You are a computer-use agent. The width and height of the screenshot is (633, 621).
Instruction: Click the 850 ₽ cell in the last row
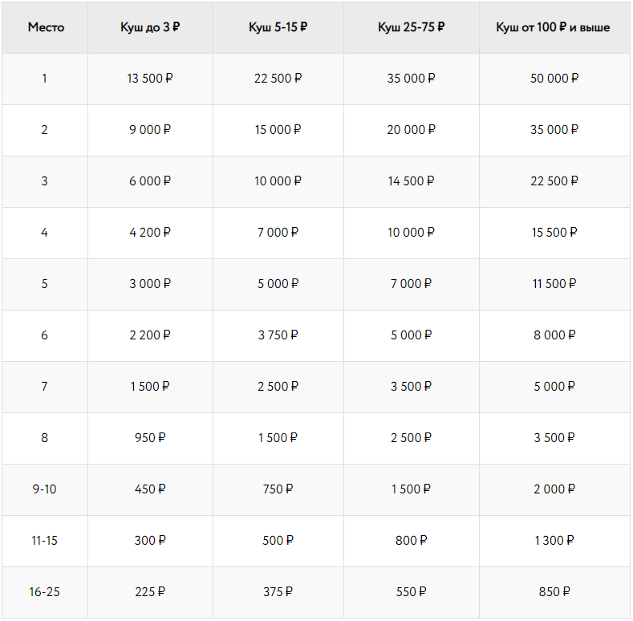pyautogui.click(x=554, y=592)
